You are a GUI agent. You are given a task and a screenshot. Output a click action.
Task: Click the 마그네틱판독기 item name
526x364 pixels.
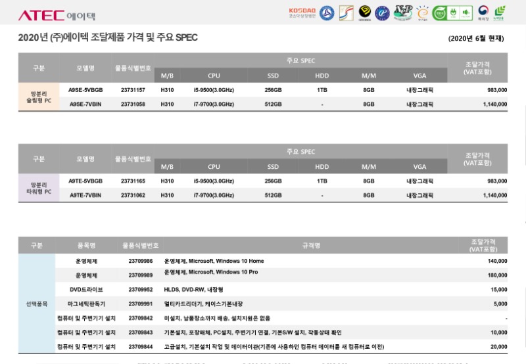click(86, 304)
